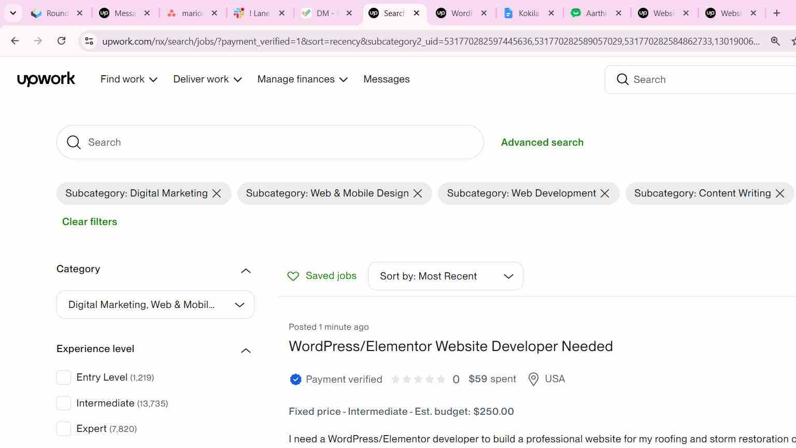Collapse the Experience level section

tap(246, 351)
